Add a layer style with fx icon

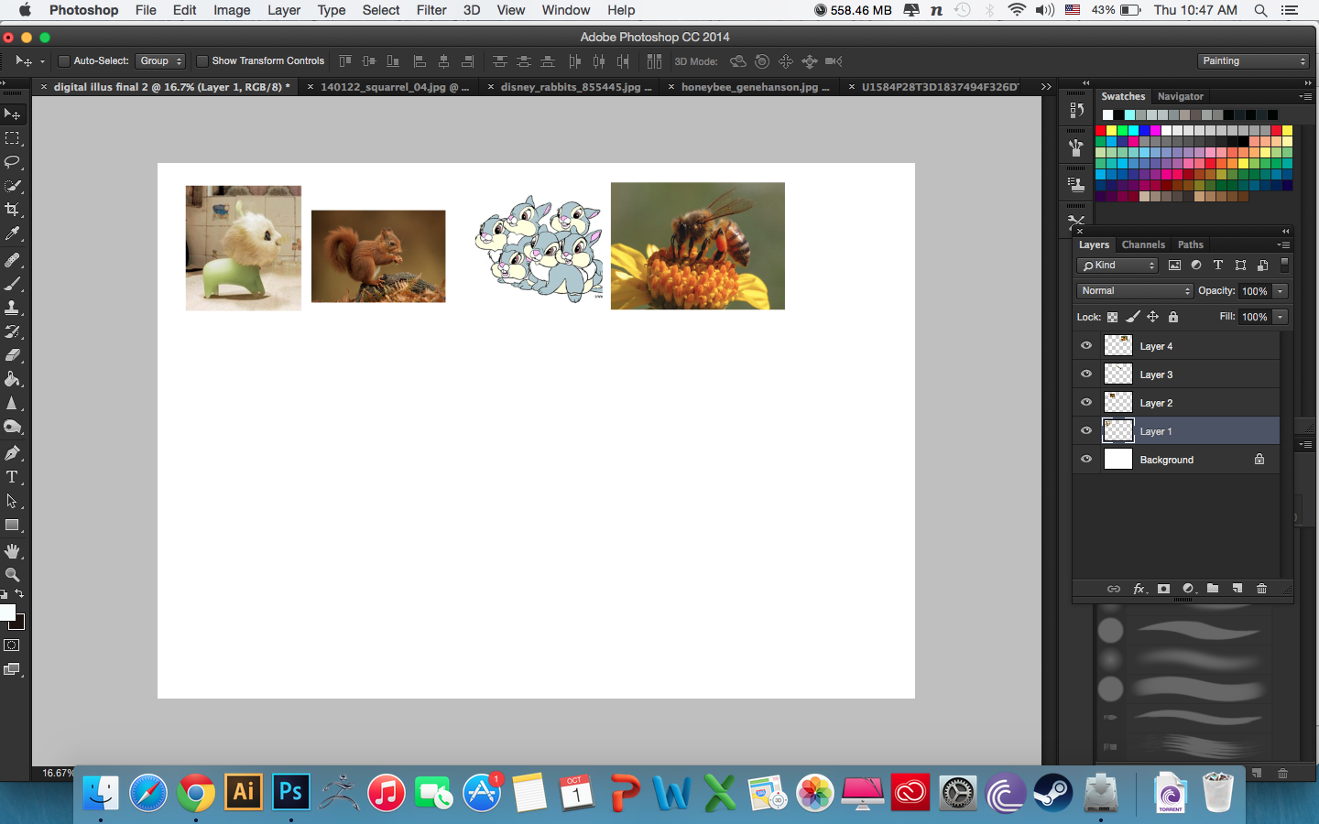(1139, 589)
